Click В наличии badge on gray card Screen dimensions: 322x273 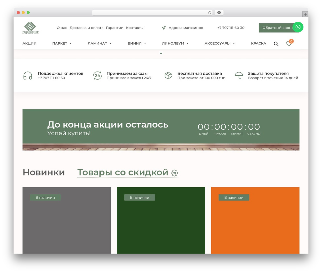pos(45,197)
